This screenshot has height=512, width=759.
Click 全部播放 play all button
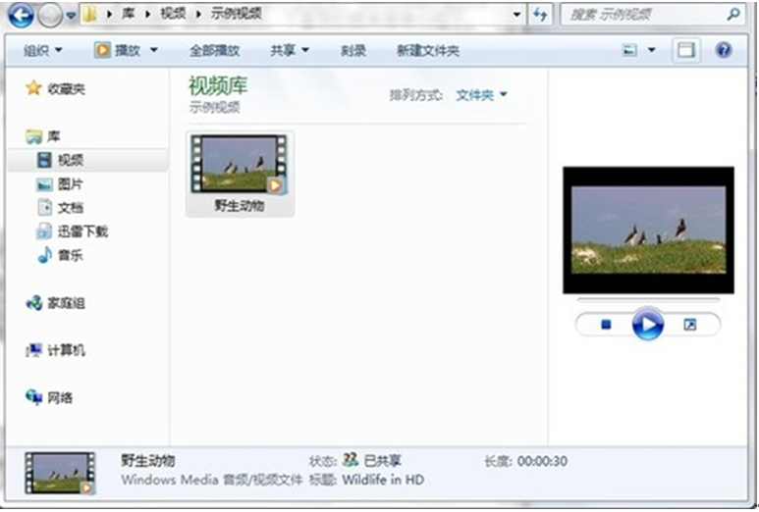point(214,50)
